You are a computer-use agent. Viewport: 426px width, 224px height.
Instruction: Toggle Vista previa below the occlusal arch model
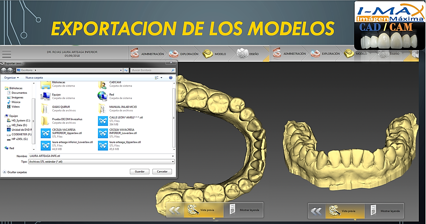[204, 210]
